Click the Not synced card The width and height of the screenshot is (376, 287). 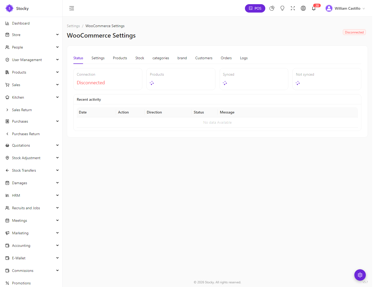tap(327, 79)
